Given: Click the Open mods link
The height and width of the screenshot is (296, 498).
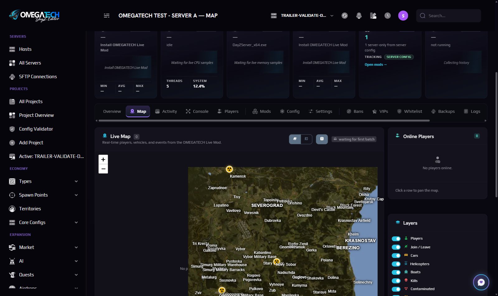Looking at the screenshot, I should pos(376,64).
